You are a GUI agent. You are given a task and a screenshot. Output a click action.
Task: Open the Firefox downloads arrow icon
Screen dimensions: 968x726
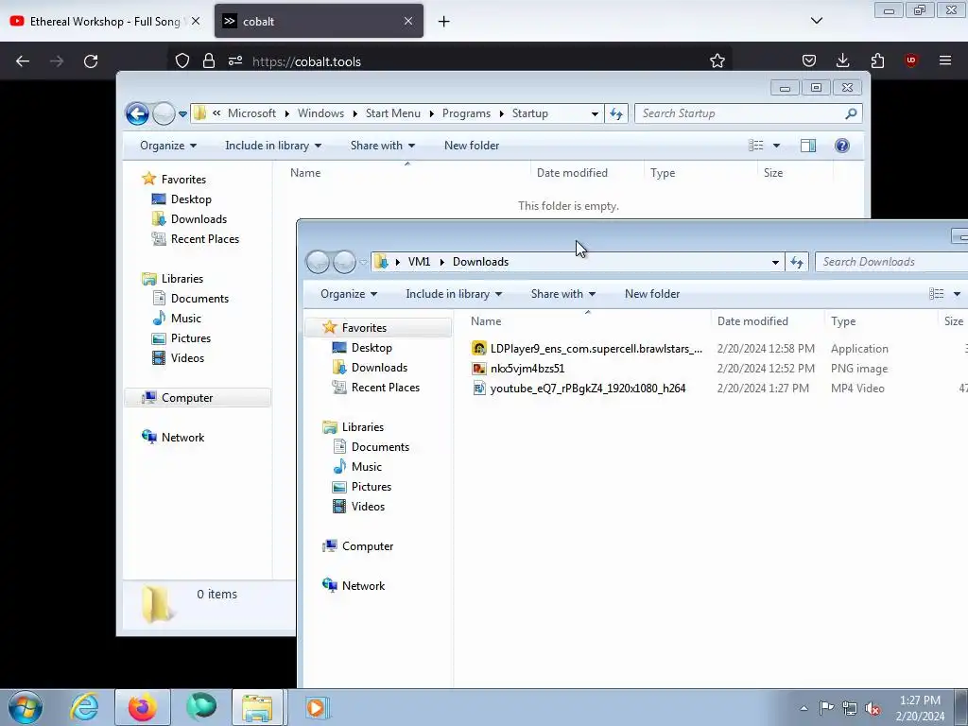[842, 60]
